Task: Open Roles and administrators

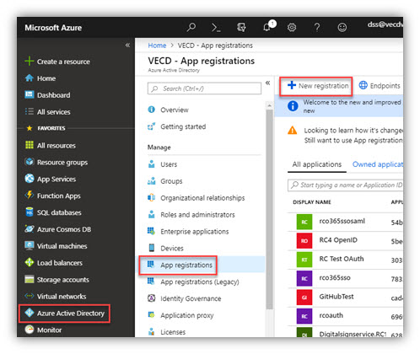Action: (191, 215)
